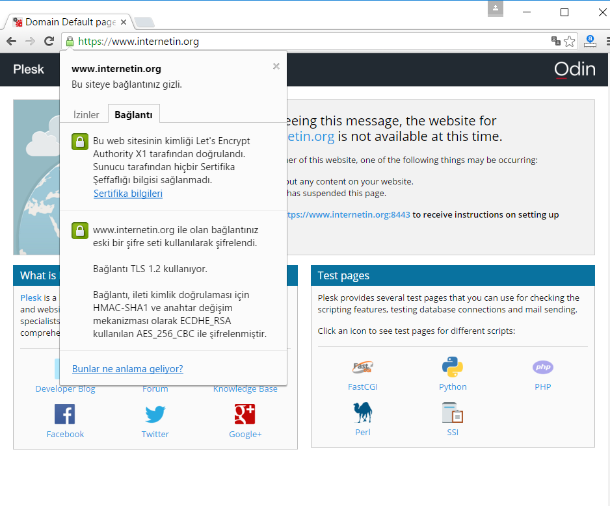Click the certificate identity padlock icon

point(80,142)
